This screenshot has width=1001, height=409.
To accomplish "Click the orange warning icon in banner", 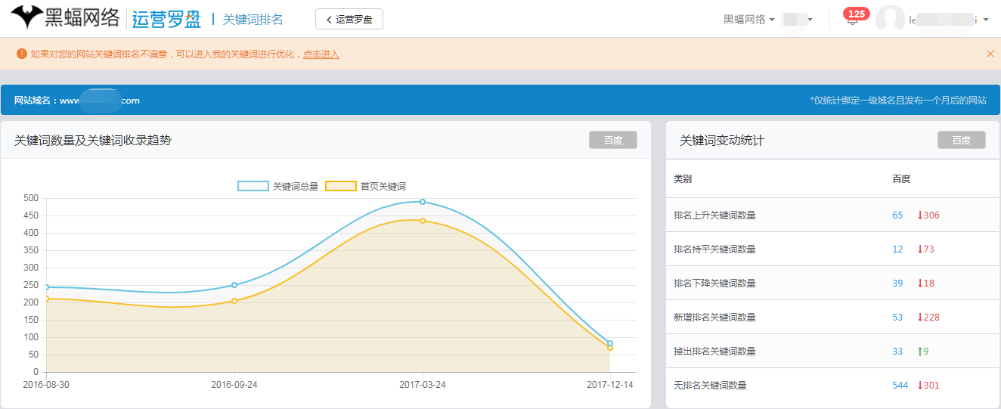I will (x=21, y=54).
